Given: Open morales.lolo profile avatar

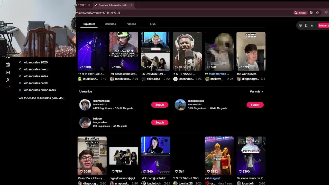Looking at the screenshot, I should click(x=180, y=105).
